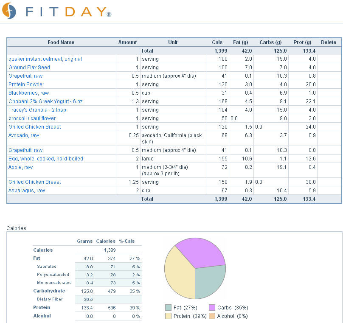Image resolution: width=343 pixels, height=323 pixels.
Task: Click the %-Cals column heading
Action: coord(127,241)
